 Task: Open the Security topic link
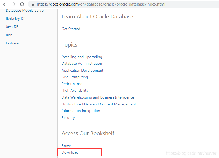[x=68, y=118]
